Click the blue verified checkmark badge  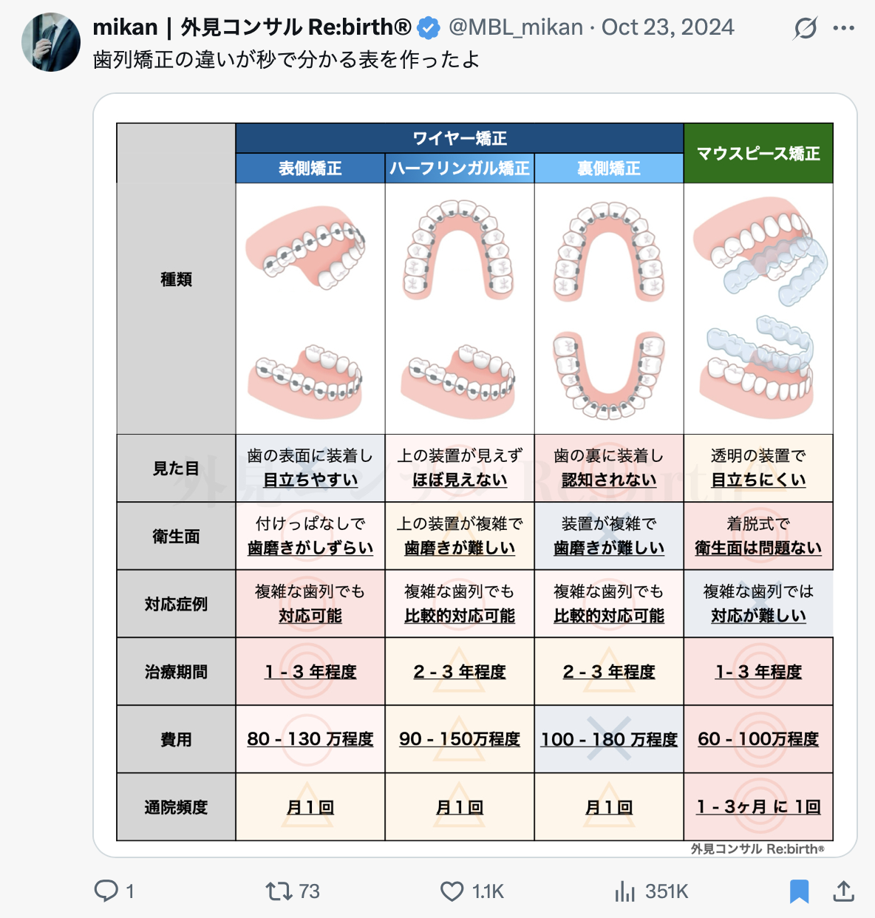(429, 28)
